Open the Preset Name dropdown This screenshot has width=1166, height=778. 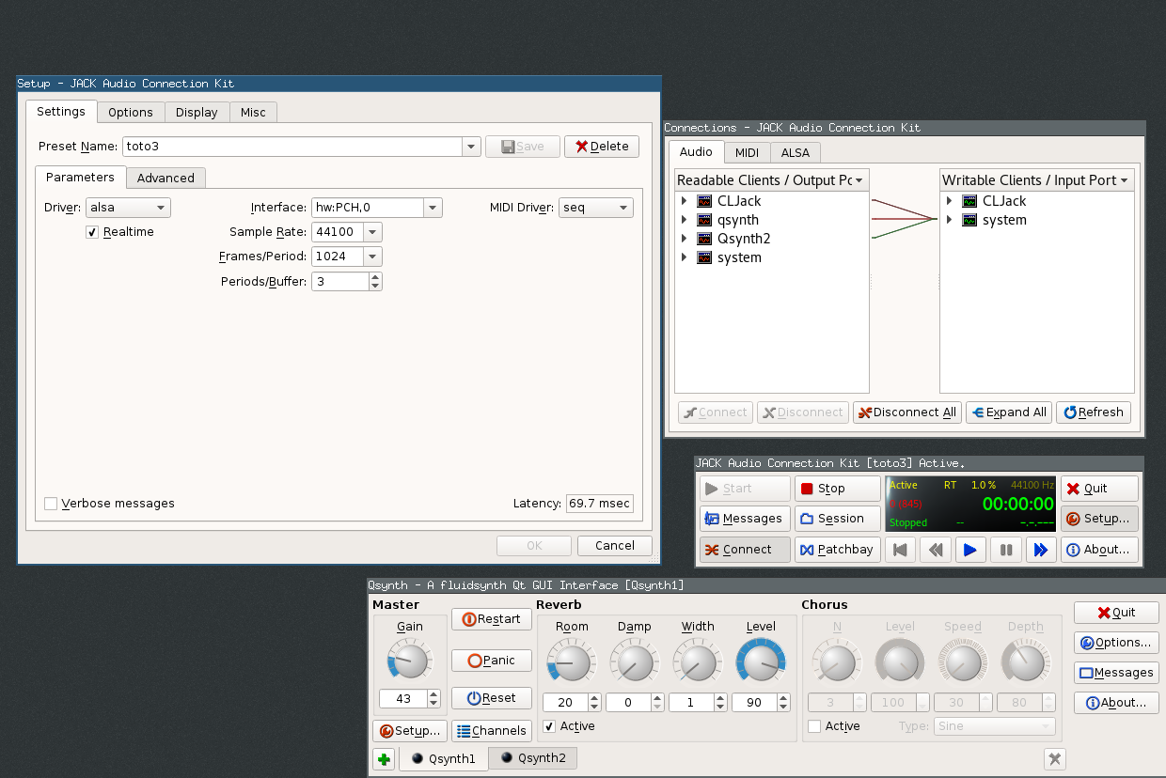pos(471,147)
